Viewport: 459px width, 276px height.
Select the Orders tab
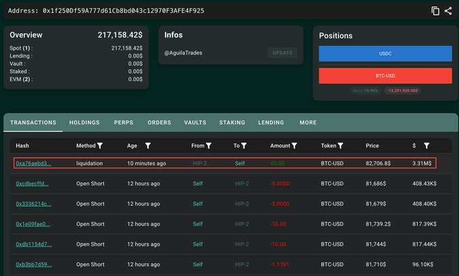(x=160, y=123)
